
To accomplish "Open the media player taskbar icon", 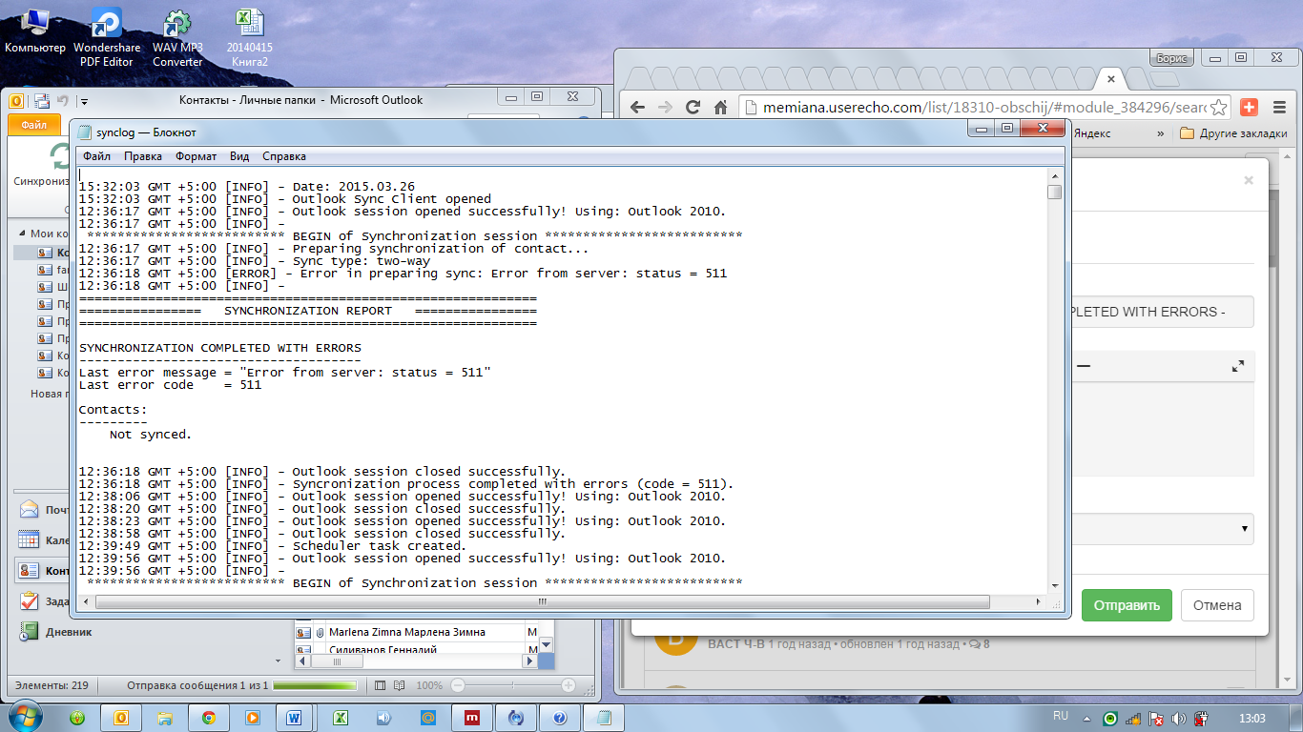I will 252,718.
